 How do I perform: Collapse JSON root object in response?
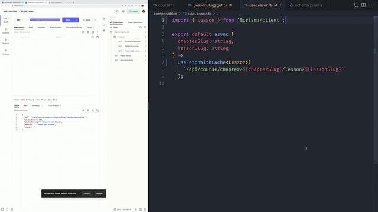click(x=19, y=115)
